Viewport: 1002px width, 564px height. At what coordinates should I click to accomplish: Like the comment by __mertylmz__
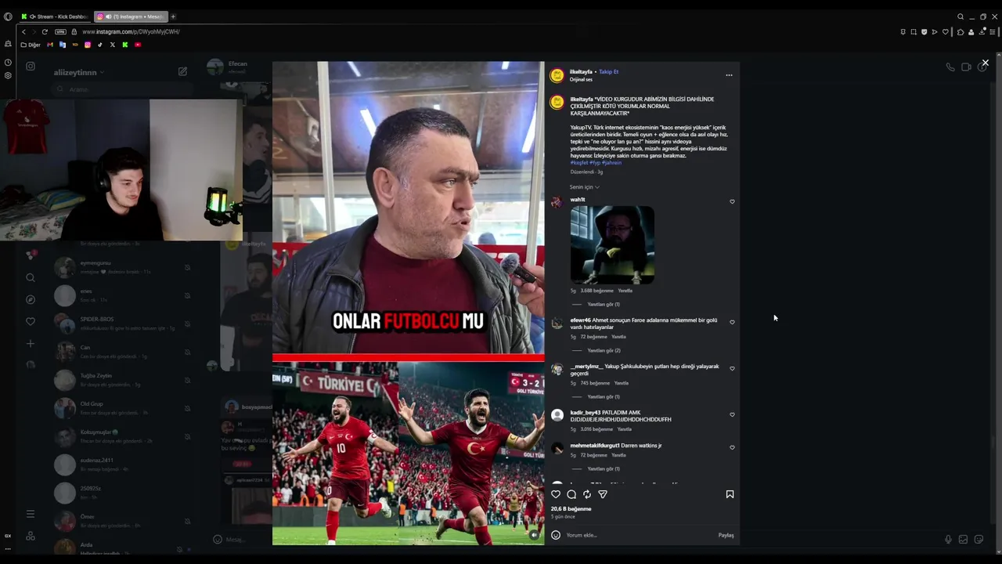pos(732,368)
